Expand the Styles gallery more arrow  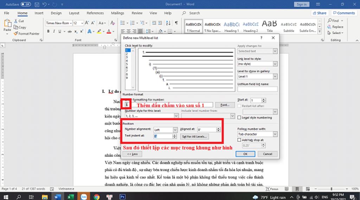(x=319, y=32)
